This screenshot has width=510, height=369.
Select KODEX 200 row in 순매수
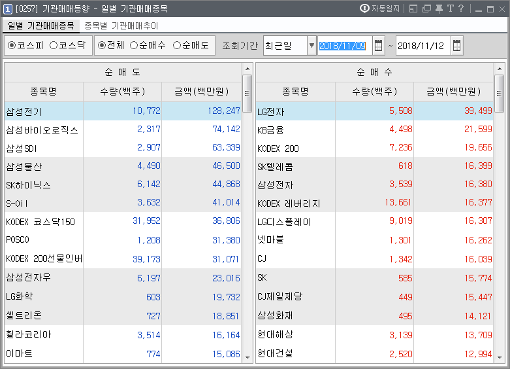click(375, 148)
